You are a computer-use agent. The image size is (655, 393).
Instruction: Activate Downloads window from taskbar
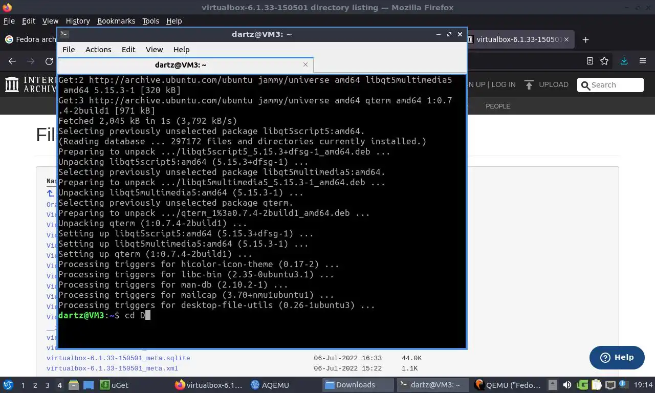[x=358, y=385]
